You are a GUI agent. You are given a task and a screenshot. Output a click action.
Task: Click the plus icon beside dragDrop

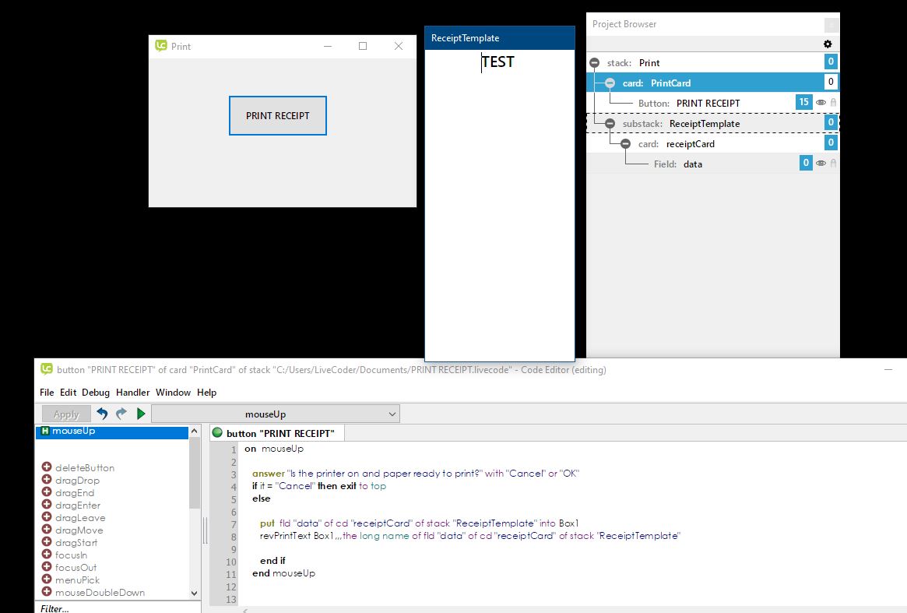[47, 480]
